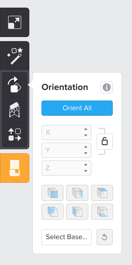Image resolution: width=132 pixels, height=265 pixels.
Task: Increase the Z rotation value
Action: (x=86, y=165)
